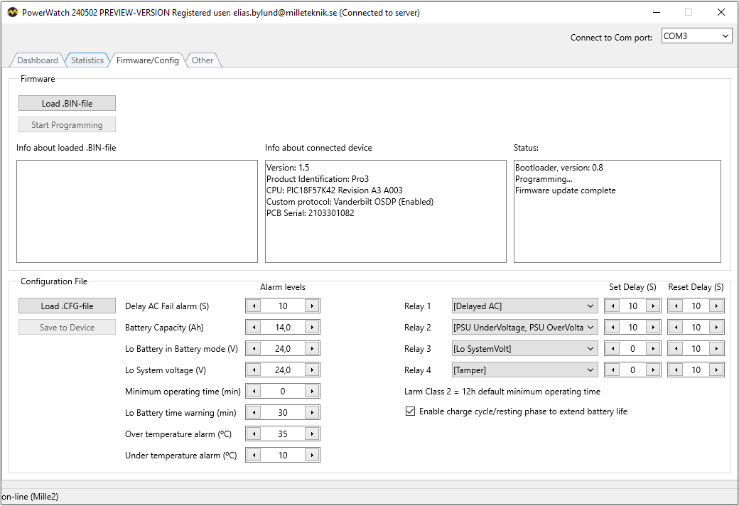Screen dimensions: 739x506
Task: Increase the Delay AC Fail alarm value
Action: (312, 306)
